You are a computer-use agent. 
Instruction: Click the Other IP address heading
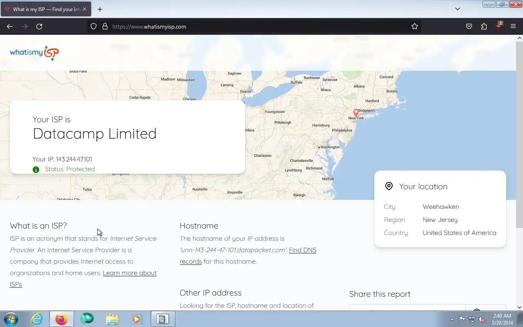pyautogui.click(x=210, y=293)
